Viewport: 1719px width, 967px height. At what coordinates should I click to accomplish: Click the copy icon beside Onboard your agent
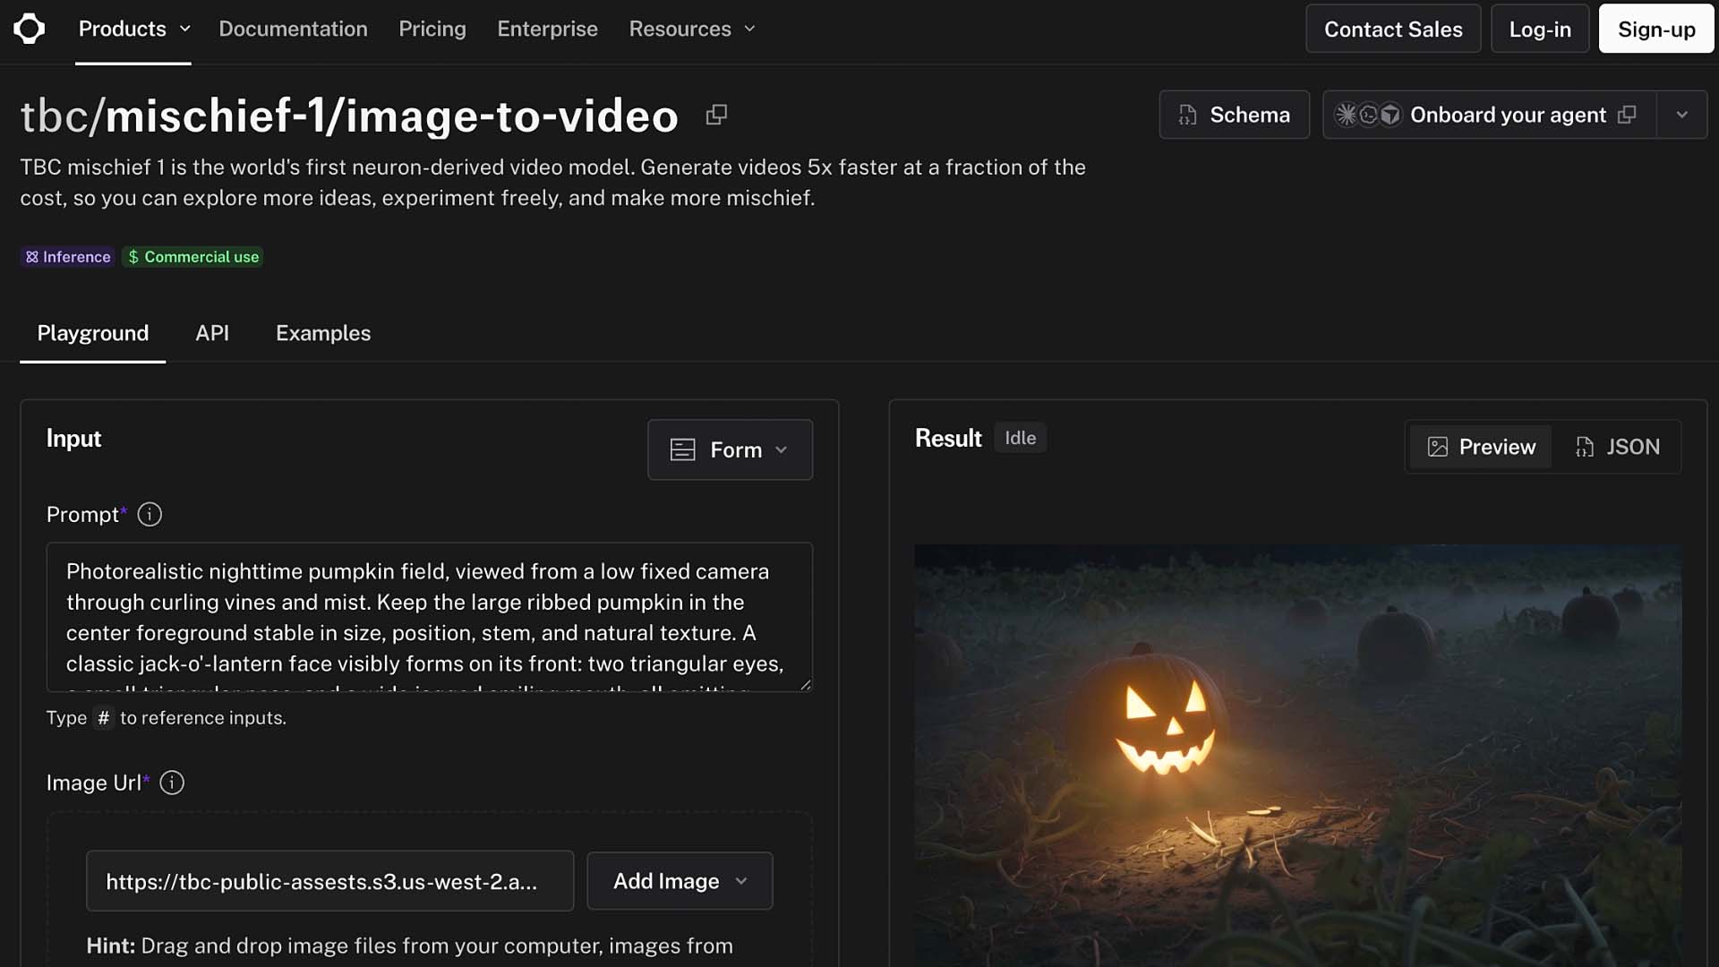point(1628,115)
